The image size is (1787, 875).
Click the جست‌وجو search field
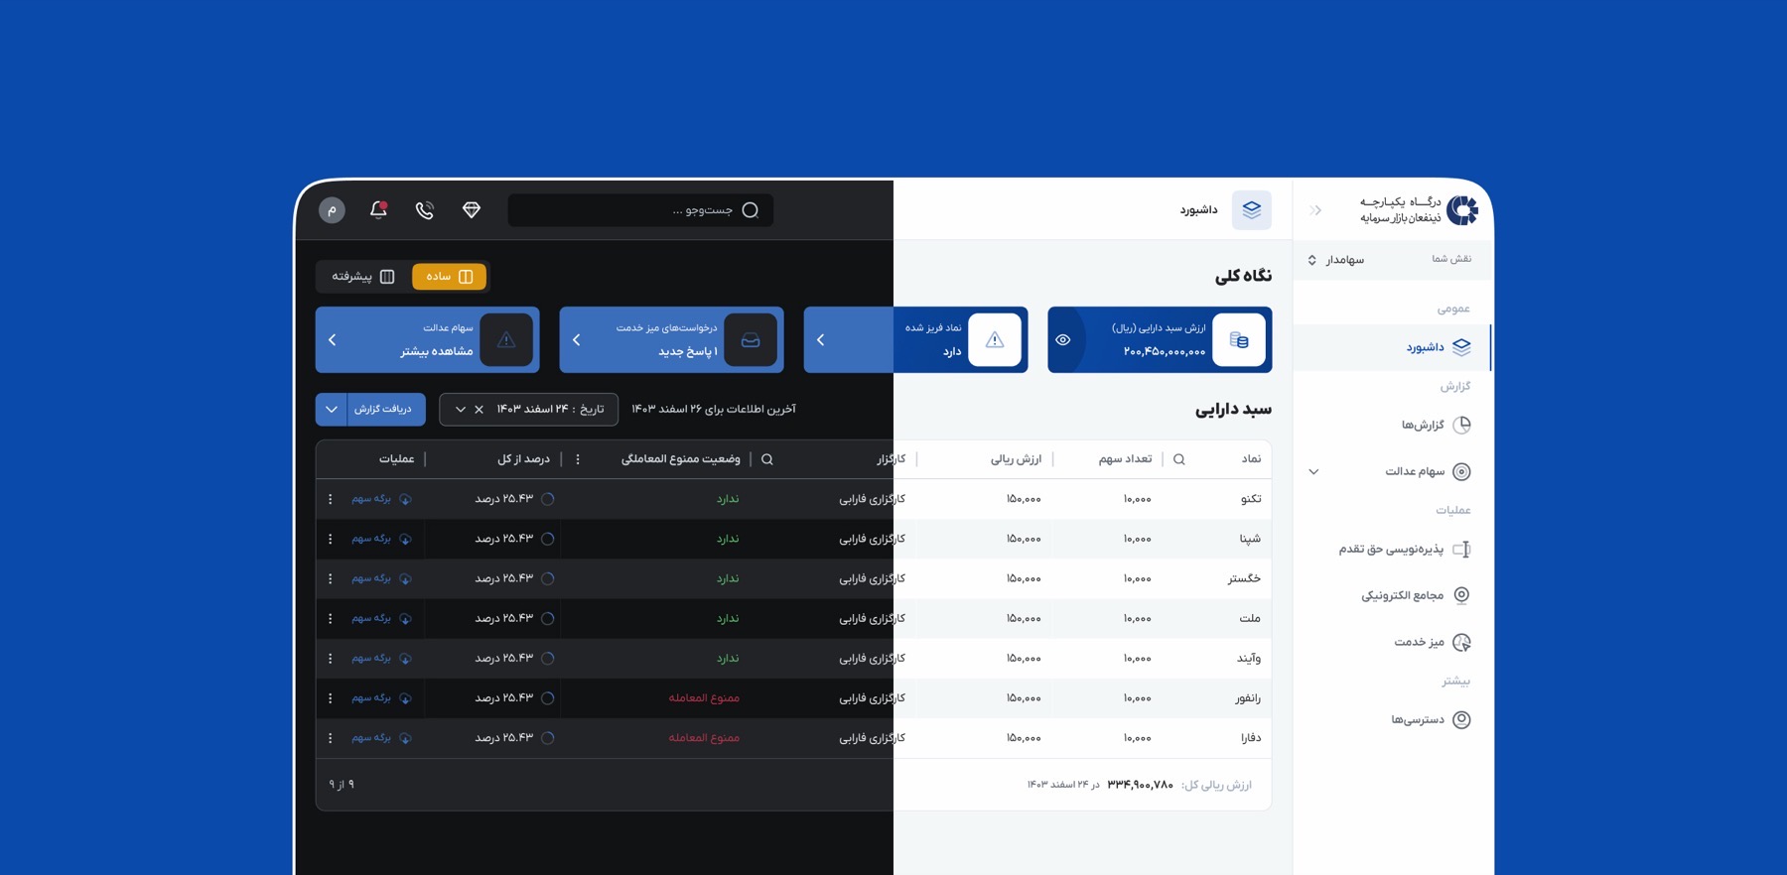640,210
